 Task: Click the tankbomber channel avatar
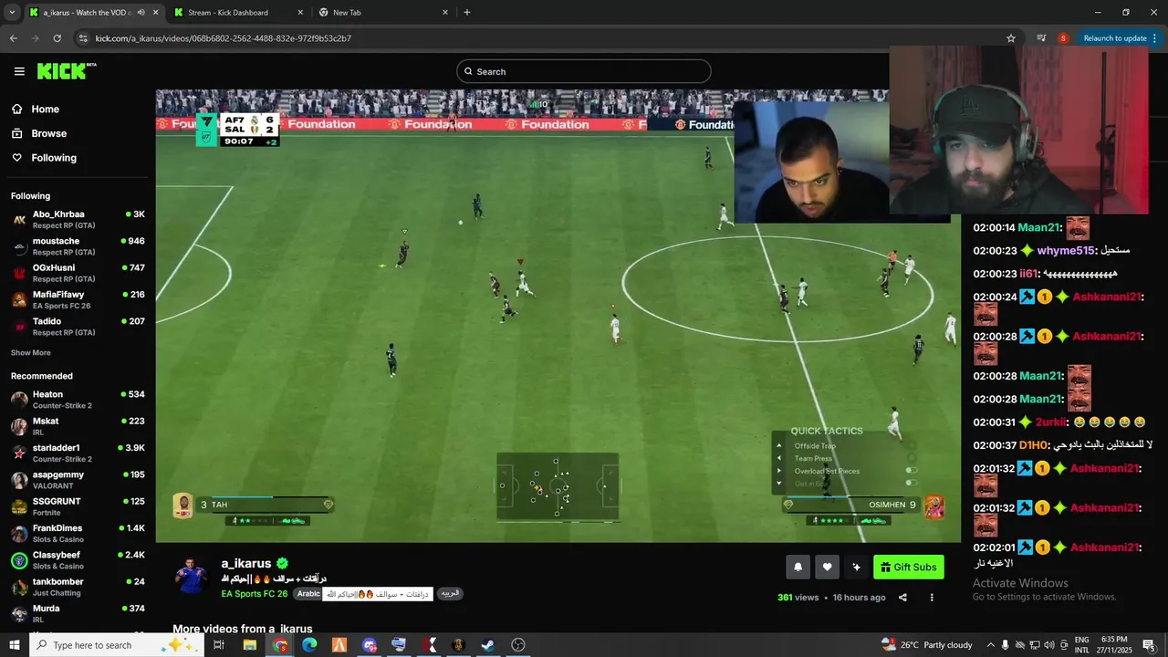coord(19,586)
